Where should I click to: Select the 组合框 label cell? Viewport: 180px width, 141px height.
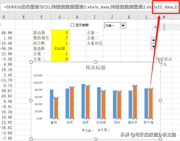pyautogui.click(x=42, y=43)
